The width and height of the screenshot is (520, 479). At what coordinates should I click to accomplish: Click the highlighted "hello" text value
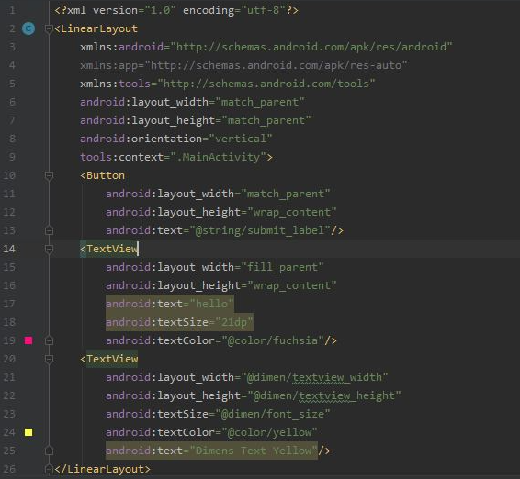click(211, 304)
